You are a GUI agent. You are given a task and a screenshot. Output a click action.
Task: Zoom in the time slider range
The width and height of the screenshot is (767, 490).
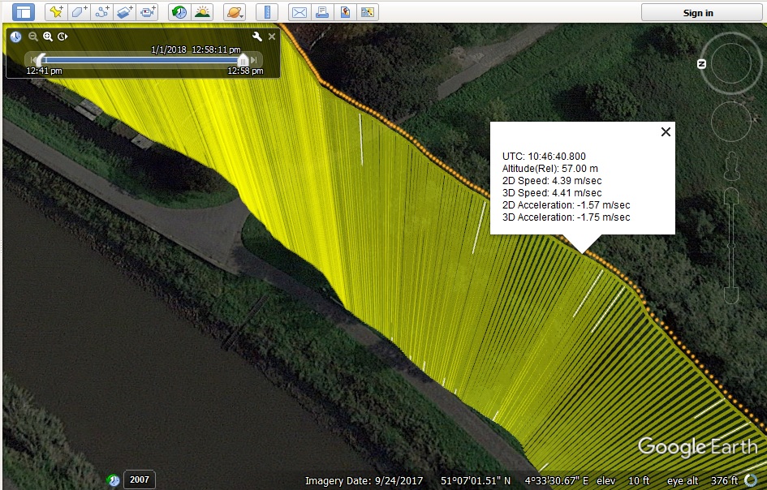(47, 37)
